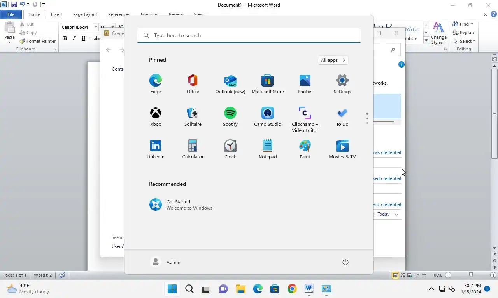Focus the Start menu search box
Image resolution: width=498 pixels, height=298 pixels.
(249, 35)
